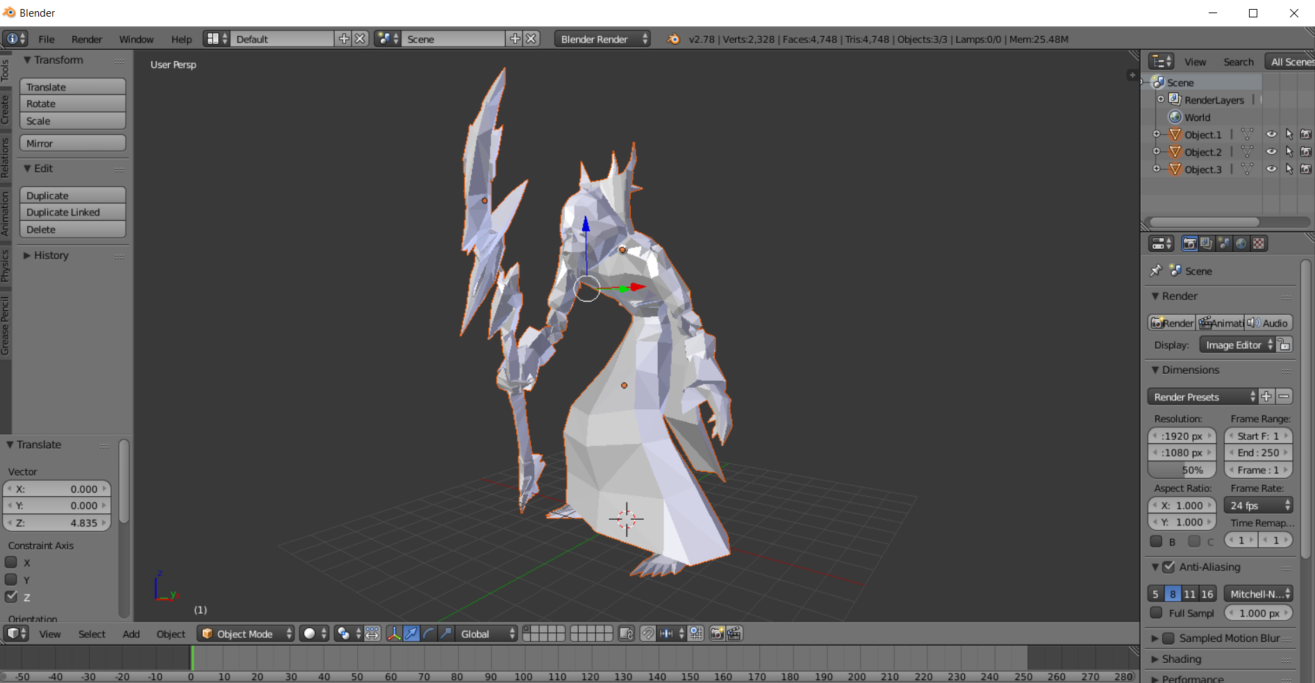Image resolution: width=1315 pixels, height=683 pixels.
Task: Click the pin icon beside Scene
Action: point(1156,271)
